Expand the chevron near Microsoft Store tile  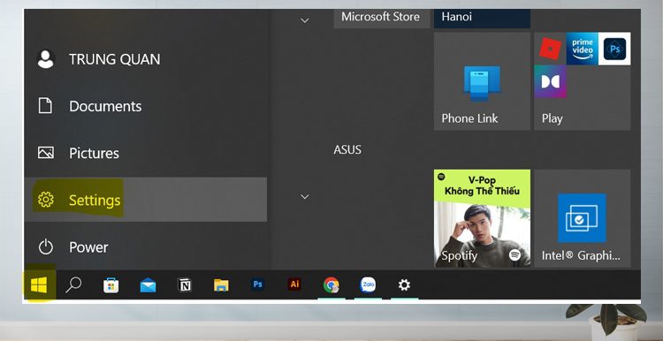[304, 20]
